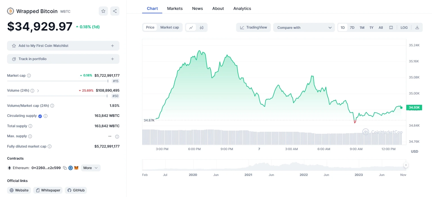The image size is (432, 197).
Task: Click info icon next to Circulating supply
Action: point(46,116)
